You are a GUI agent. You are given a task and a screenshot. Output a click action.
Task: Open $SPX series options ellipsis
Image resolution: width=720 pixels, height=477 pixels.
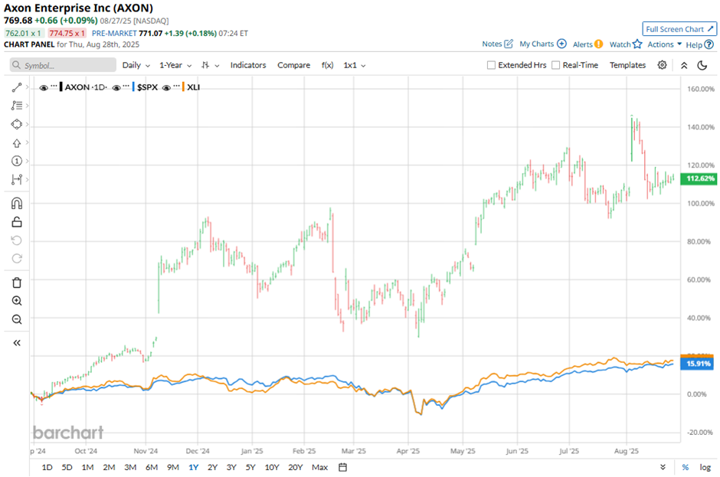pos(126,87)
